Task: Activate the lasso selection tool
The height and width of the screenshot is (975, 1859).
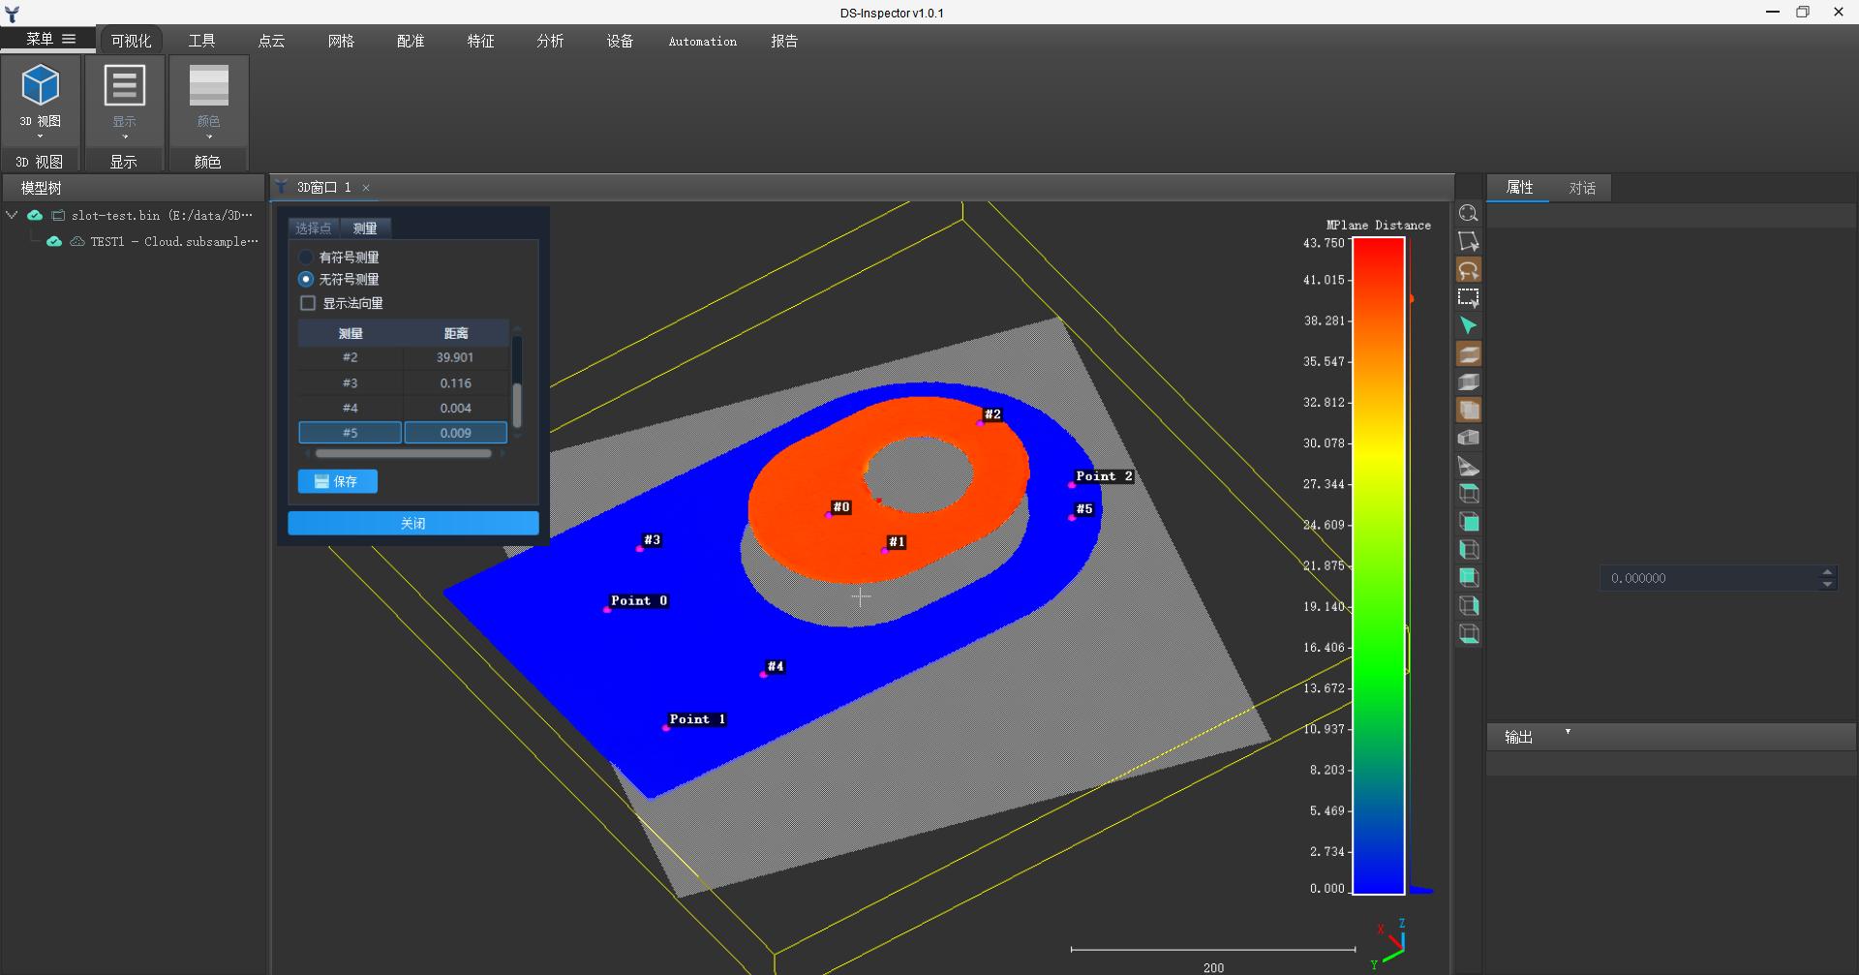Action: [x=1468, y=270]
